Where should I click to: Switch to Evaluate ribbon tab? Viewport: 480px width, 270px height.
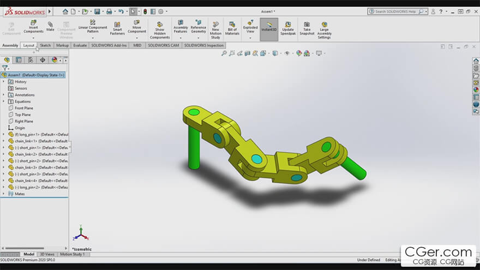(x=80, y=45)
